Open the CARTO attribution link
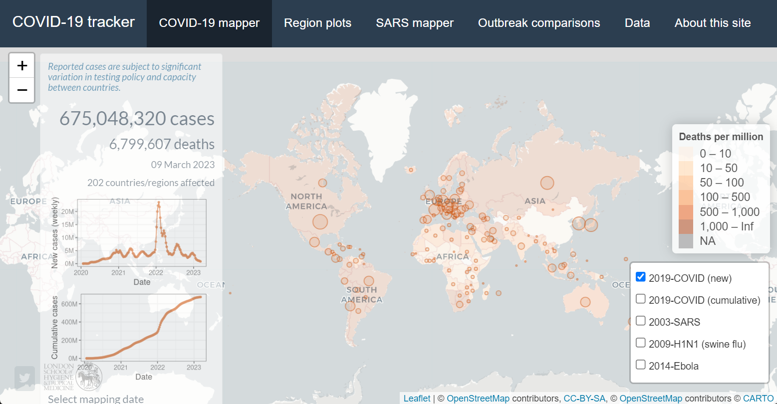 pyautogui.click(x=758, y=398)
